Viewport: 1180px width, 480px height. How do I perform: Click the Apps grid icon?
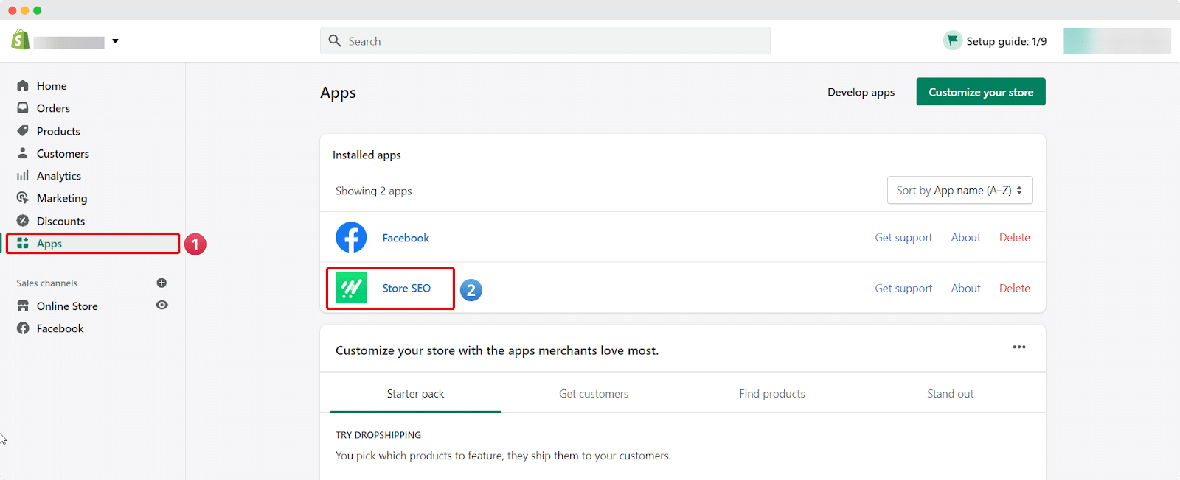(23, 243)
